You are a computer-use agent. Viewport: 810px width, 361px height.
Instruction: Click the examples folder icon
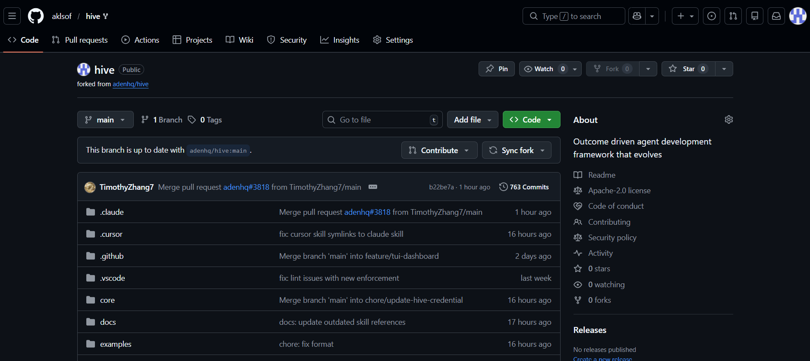tap(91, 344)
